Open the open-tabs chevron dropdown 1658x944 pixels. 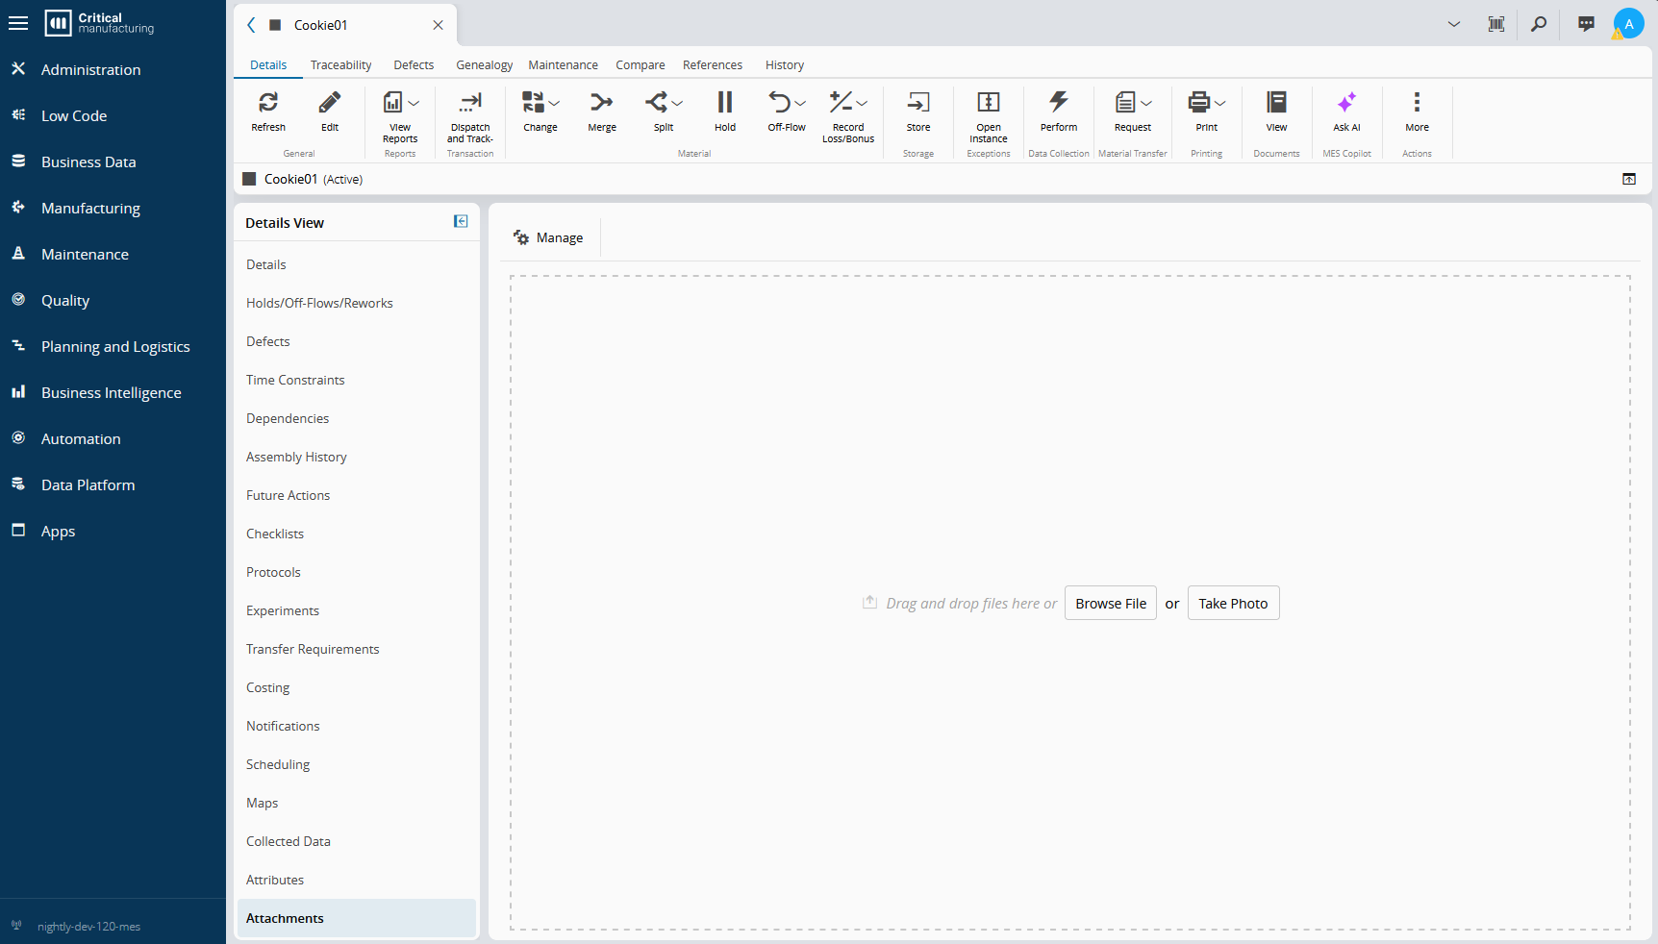click(x=1454, y=24)
